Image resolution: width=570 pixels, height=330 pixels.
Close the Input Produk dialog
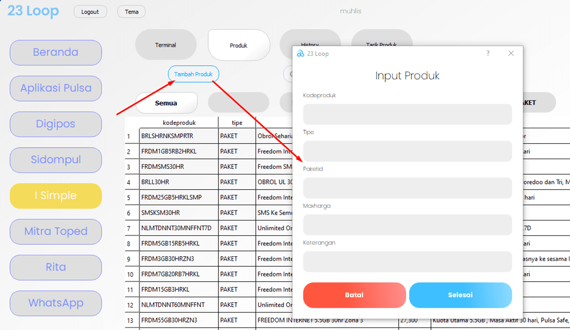(511, 54)
